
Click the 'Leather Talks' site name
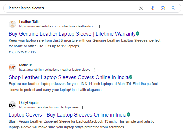(x=30, y=22)
